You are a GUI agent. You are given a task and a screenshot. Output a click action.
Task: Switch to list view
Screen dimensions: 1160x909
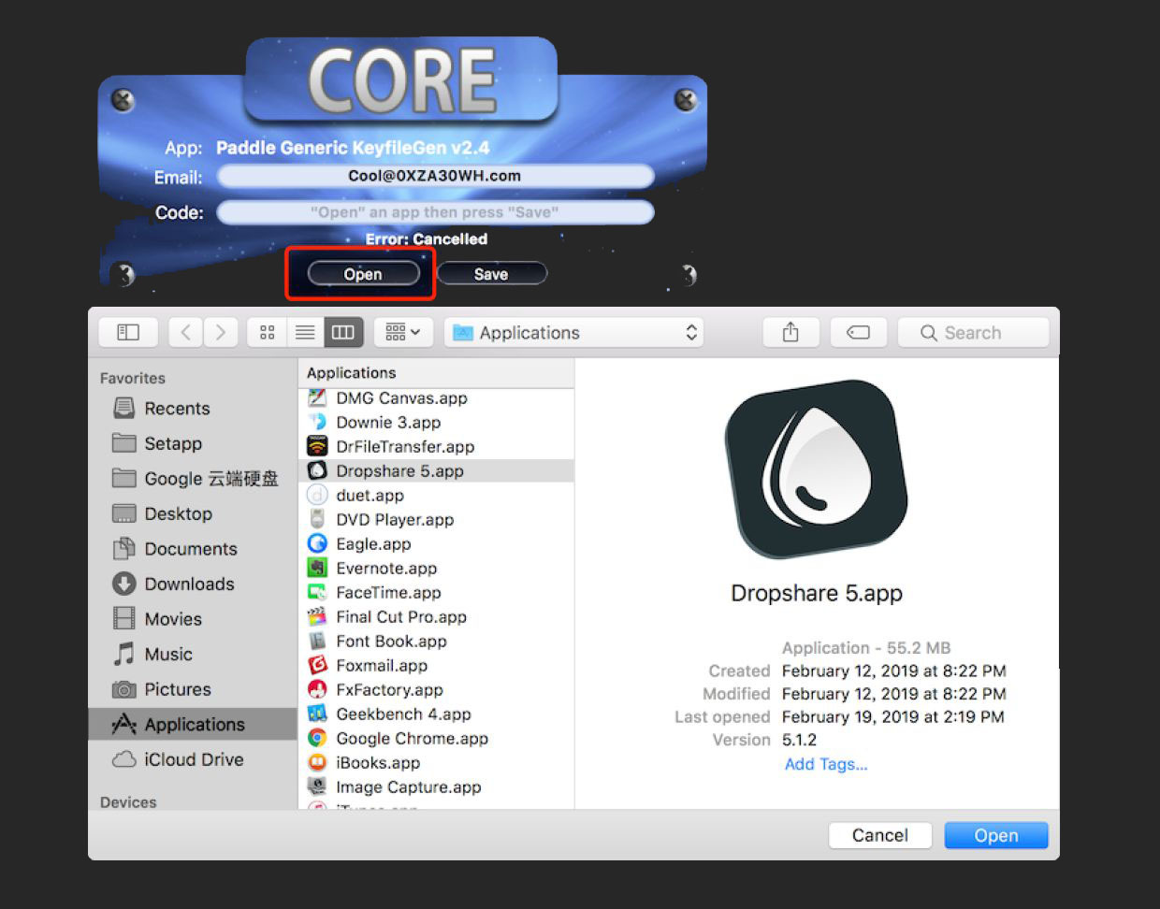tap(305, 332)
